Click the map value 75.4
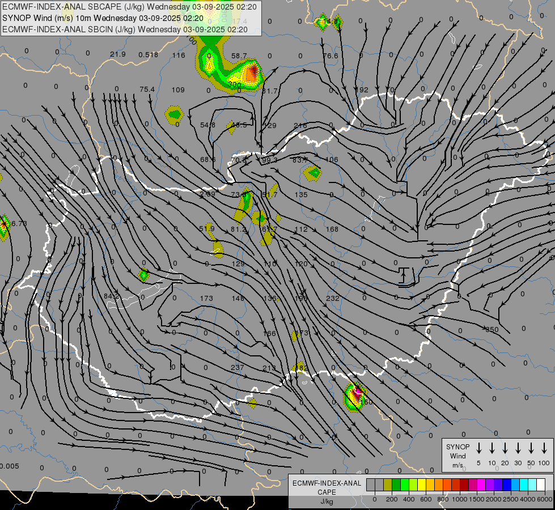This screenshot has height=510, width=555. pyautogui.click(x=147, y=89)
